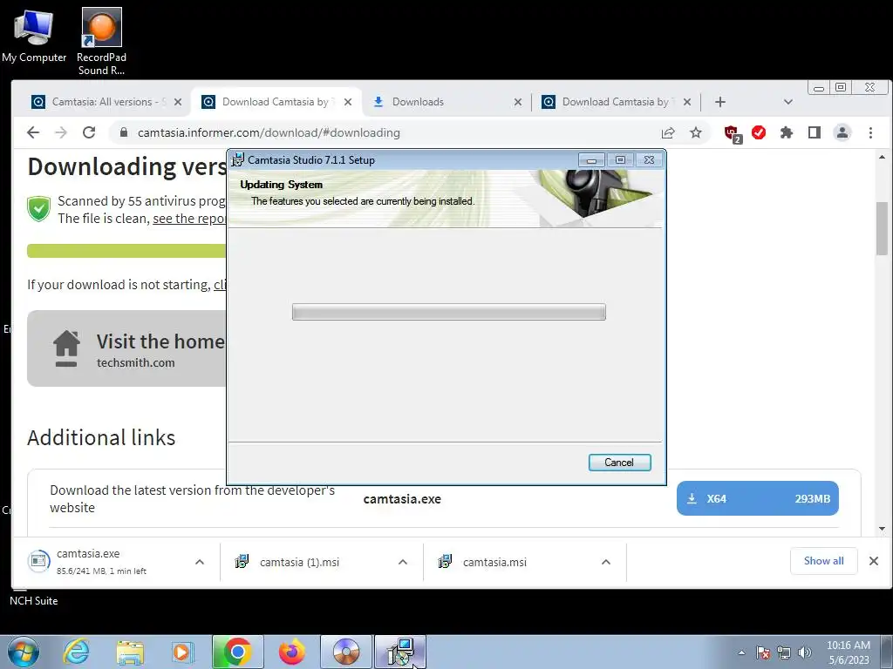Click the volume speaker tray icon
Image resolution: width=893 pixels, height=669 pixels.
coord(805,652)
